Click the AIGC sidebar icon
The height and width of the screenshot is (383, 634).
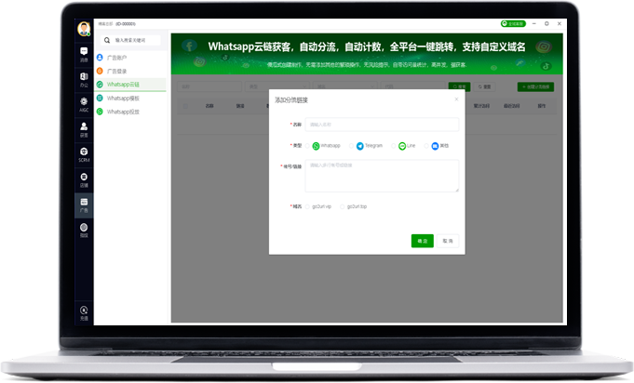84,102
